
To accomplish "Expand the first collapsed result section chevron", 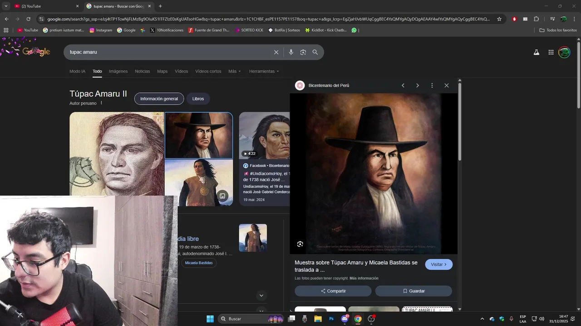I will [x=261, y=296].
